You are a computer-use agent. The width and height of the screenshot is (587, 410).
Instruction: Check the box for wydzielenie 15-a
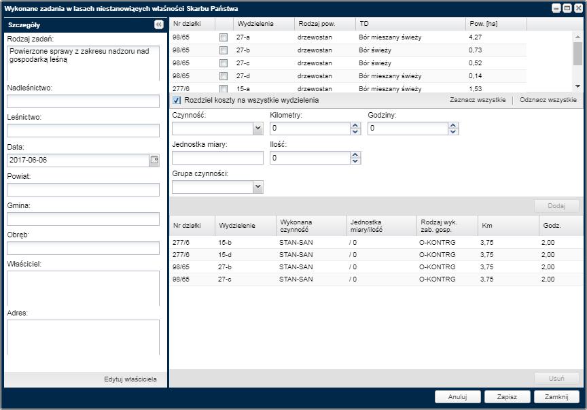point(224,89)
